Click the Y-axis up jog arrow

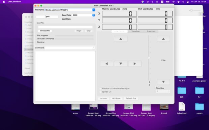121,39
